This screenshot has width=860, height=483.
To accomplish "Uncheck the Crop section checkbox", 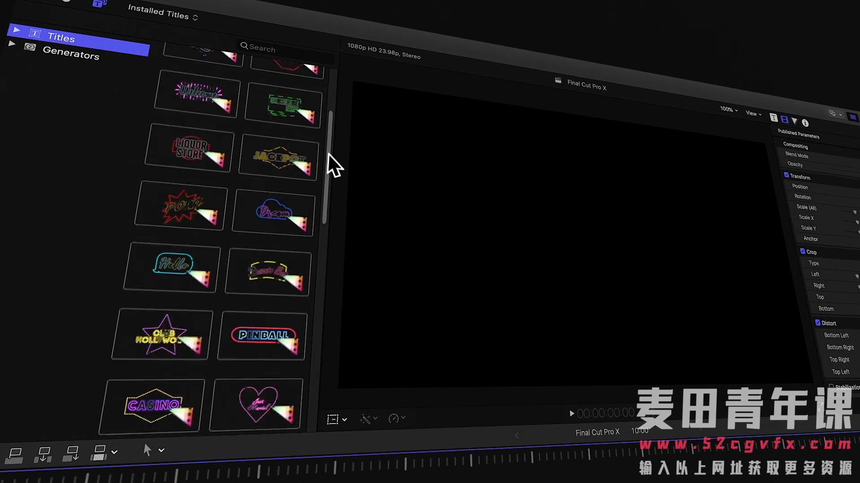I will 802,251.
